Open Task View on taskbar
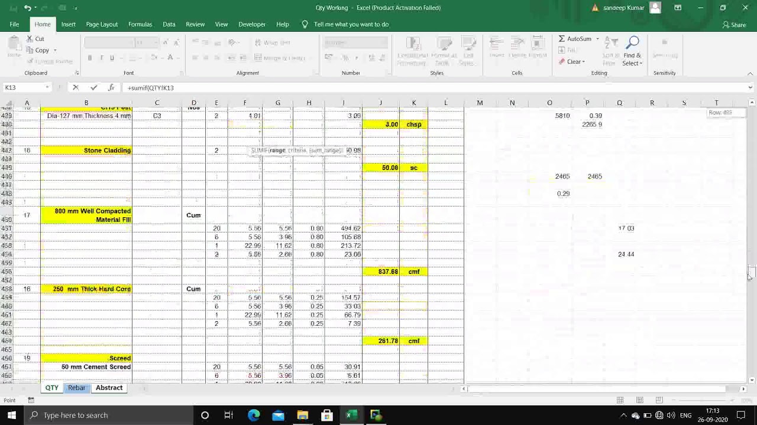Screen dimensions: 757x425 [229, 415]
